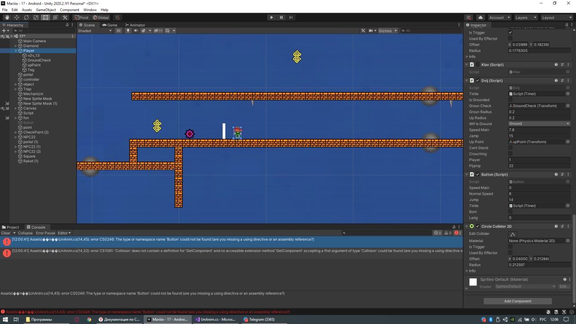Select the custom editor tools icon

click(x=65, y=18)
